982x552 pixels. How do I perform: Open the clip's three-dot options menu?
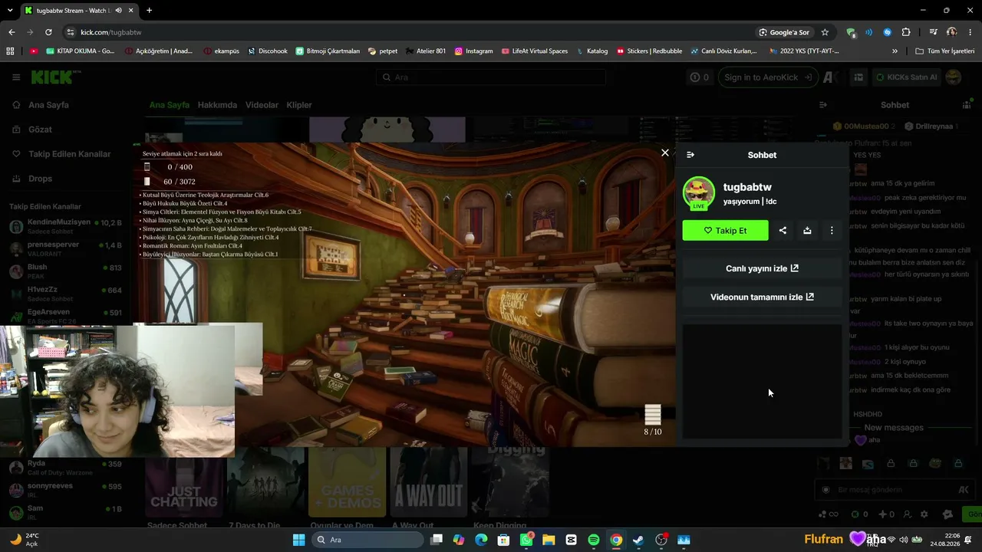pos(832,231)
